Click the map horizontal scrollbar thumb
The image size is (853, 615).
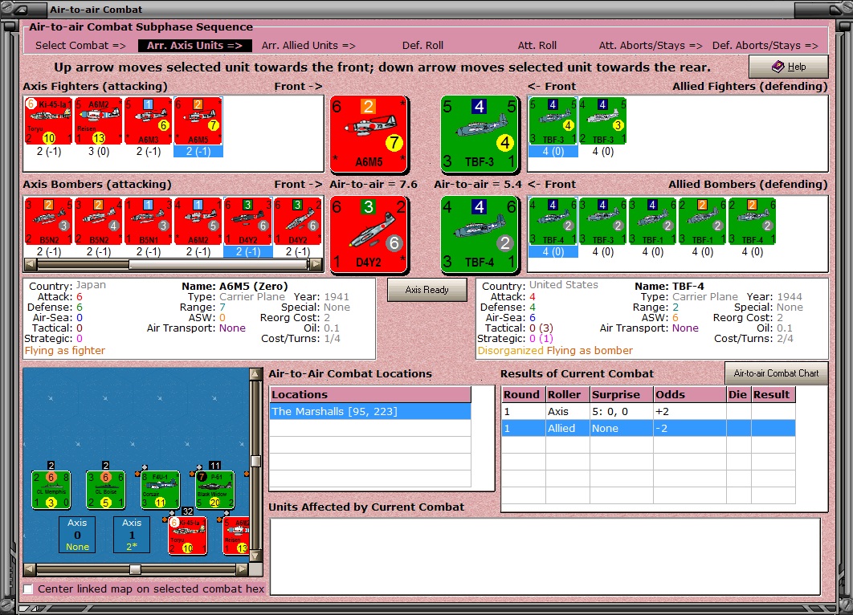pos(135,569)
